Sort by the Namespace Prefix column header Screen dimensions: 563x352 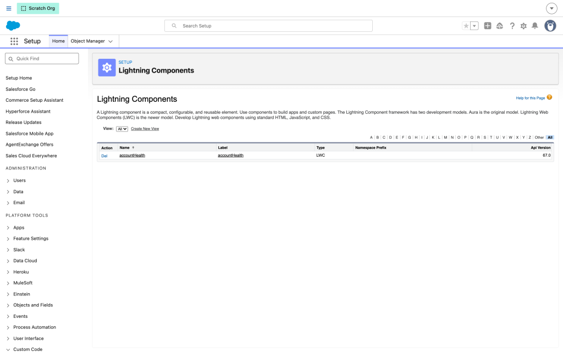[x=371, y=147]
